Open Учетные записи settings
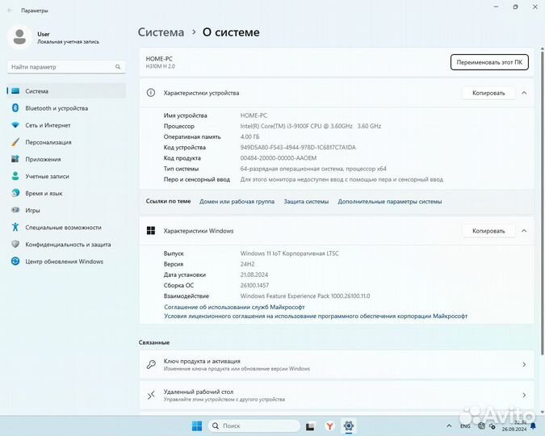This screenshot has width=545, height=436. 66,176
